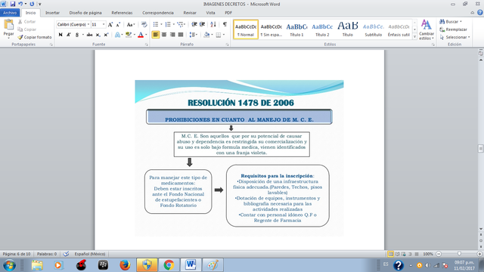Screen dimensions: 484x272
Task: Click the Redo icon in quick access toolbar
Action: tap(32, 4)
